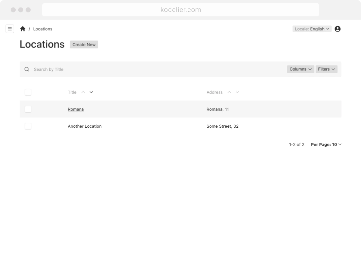Viewport: 361px width, 255px height.
Task: Open the Per Page selector
Action: click(x=326, y=144)
